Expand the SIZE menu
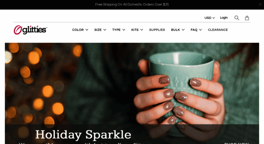Viewport: 264px width, 144px height. (100, 30)
